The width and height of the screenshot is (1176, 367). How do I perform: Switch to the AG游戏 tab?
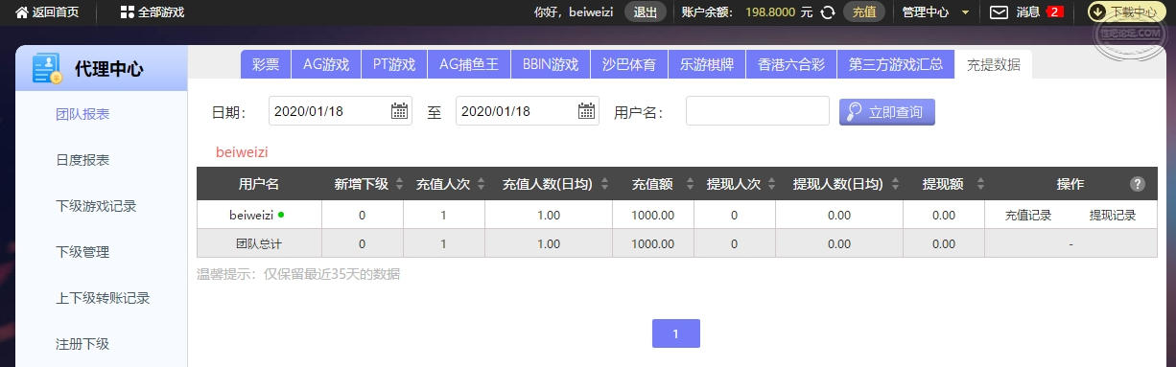(x=326, y=64)
